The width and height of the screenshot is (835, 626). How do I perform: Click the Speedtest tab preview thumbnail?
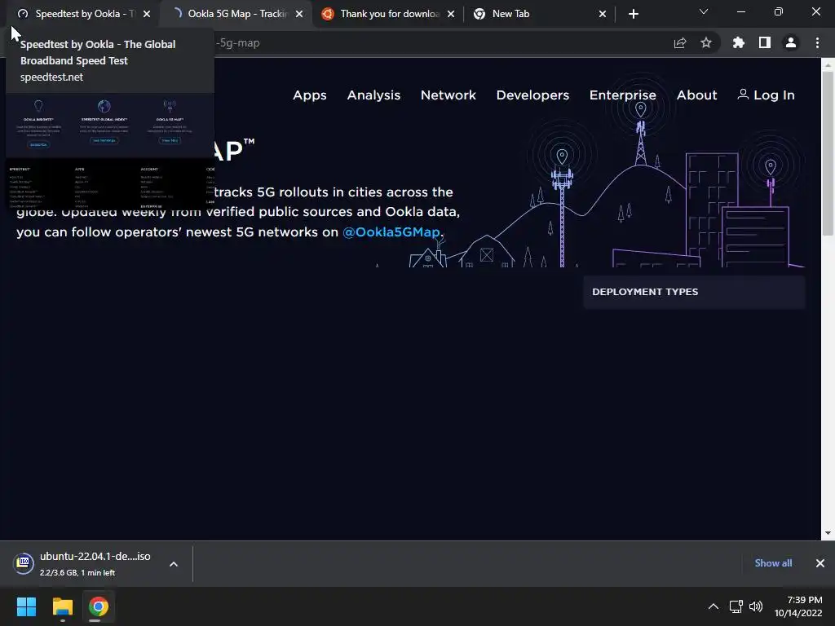tap(110, 151)
